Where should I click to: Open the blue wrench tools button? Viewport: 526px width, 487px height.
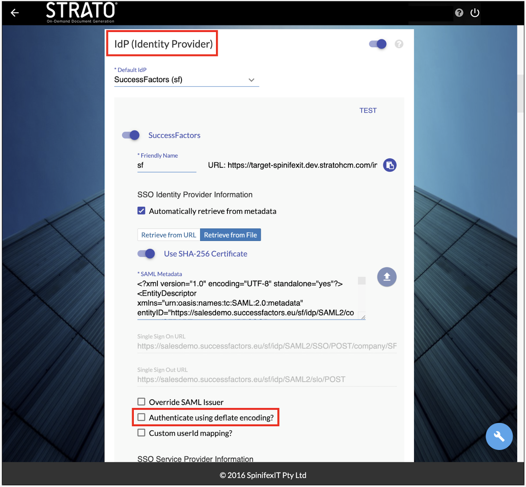tap(499, 436)
